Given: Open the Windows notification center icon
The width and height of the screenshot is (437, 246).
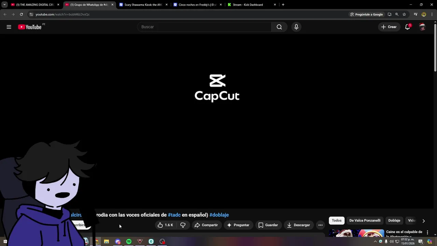Looking at the screenshot, I should pos(421,242).
